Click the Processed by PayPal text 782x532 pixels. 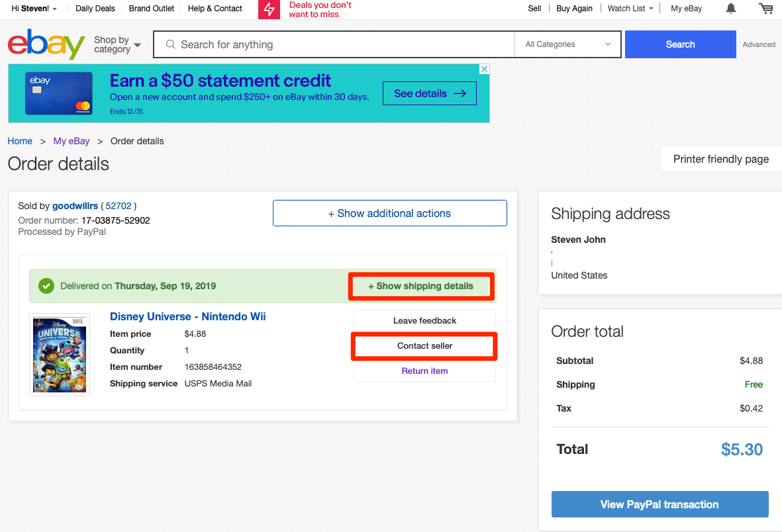click(62, 232)
